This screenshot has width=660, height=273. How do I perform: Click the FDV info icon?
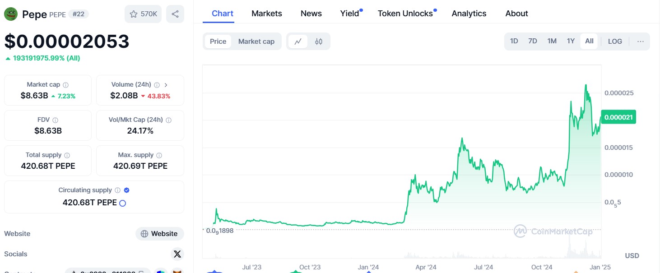[x=55, y=120]
